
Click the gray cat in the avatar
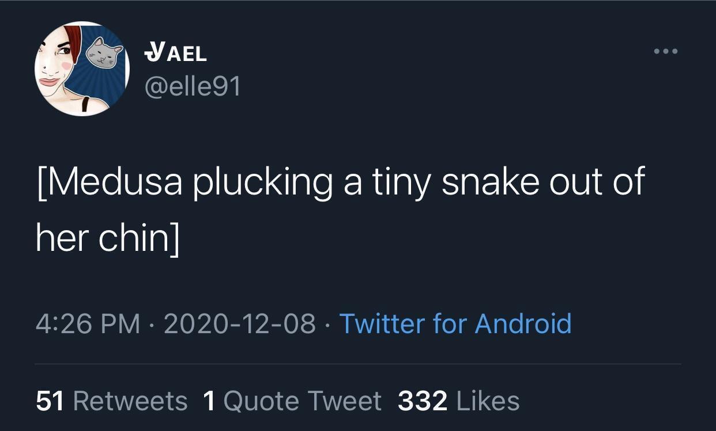click(104, 54)
